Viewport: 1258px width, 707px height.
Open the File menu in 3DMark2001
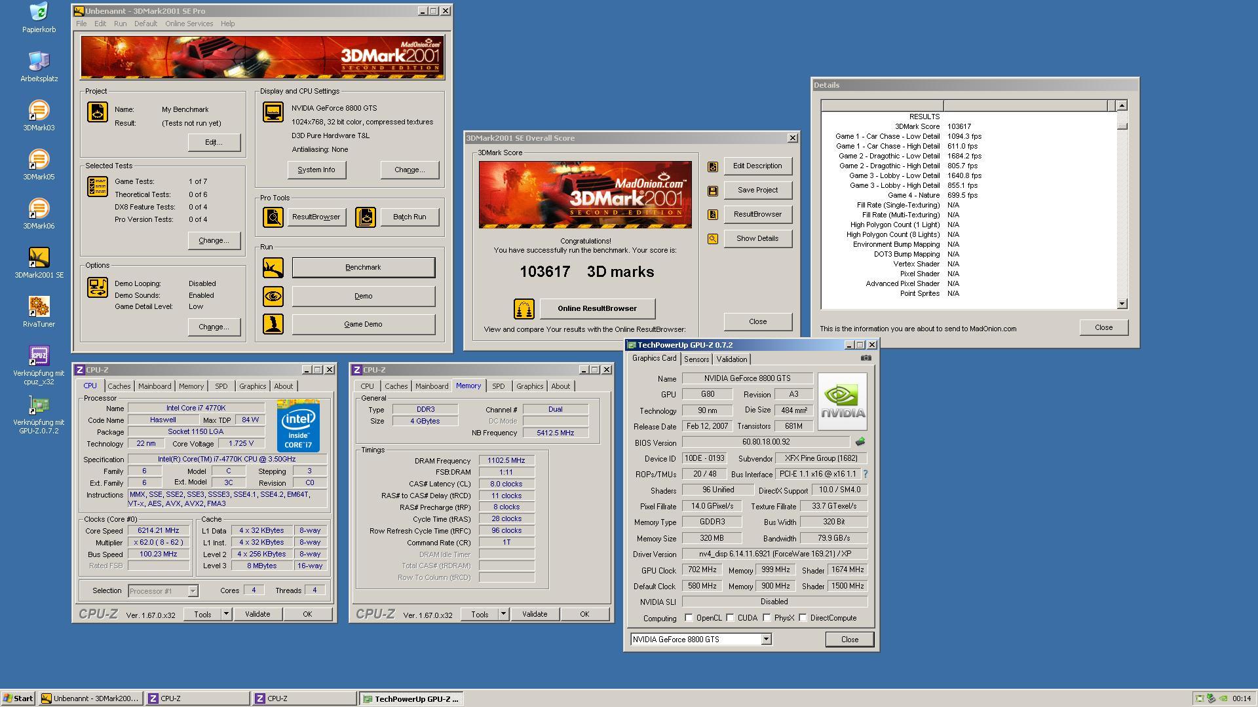pyautogui.click(x=81, y=24)
